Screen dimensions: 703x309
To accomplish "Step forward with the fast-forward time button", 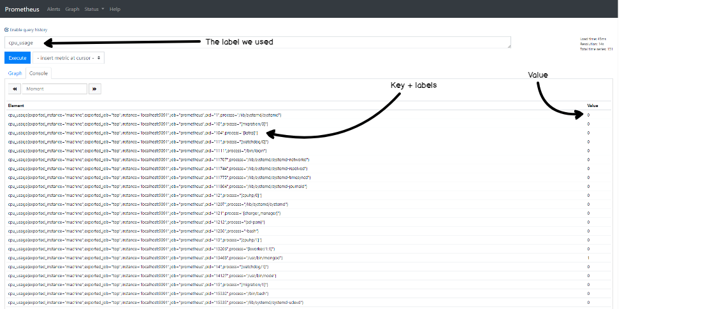I will (x=94, y=89).
